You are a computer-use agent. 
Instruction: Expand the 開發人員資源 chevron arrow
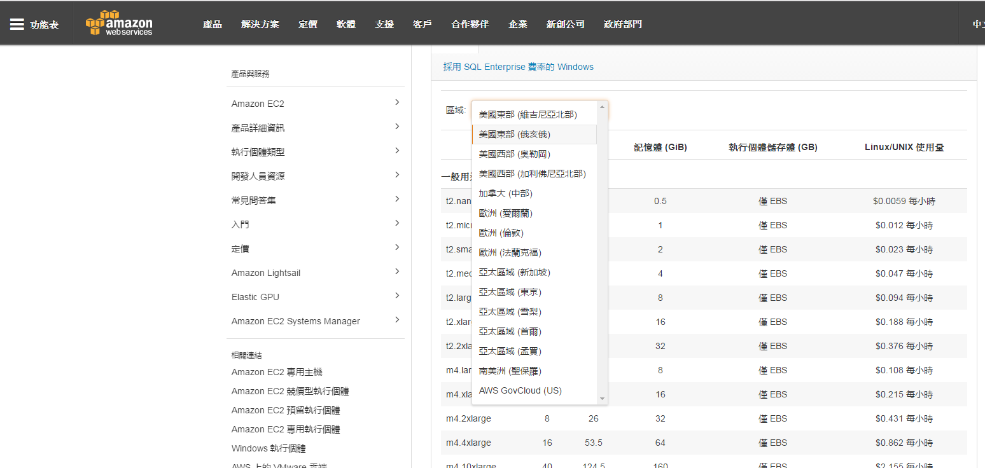click(397, 175)
